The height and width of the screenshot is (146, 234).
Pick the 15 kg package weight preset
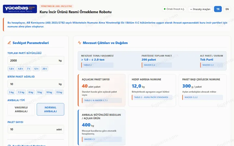pyautogui.click(x=59, y=92)
